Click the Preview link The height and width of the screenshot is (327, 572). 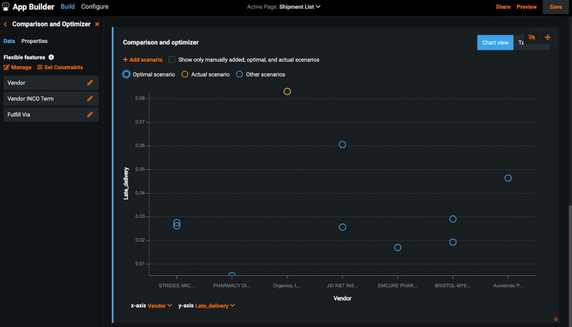click(x=526, y=7)
